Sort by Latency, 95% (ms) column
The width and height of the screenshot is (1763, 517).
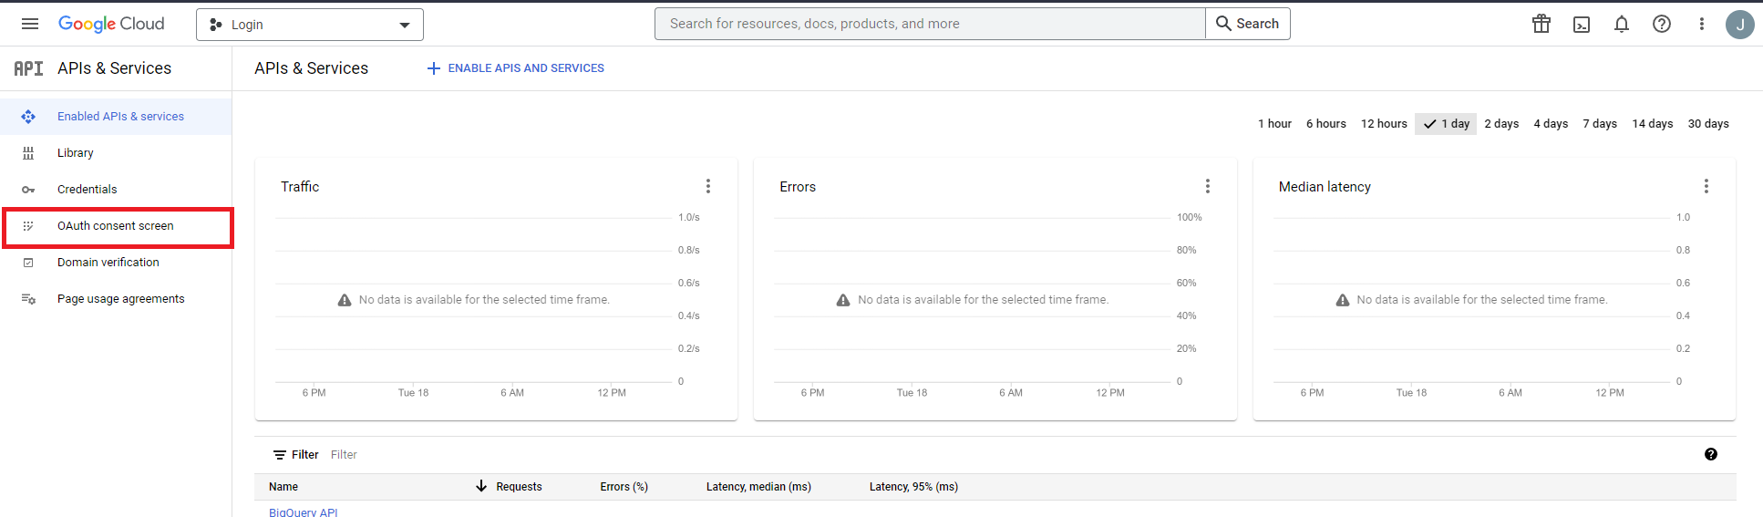913,487
